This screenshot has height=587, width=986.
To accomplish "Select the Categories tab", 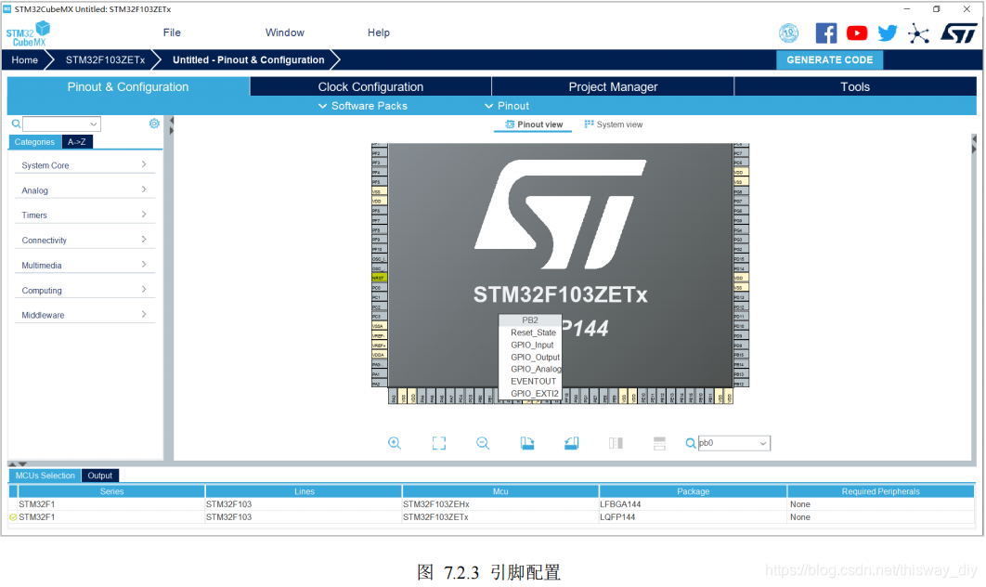I will pos(34,142).
